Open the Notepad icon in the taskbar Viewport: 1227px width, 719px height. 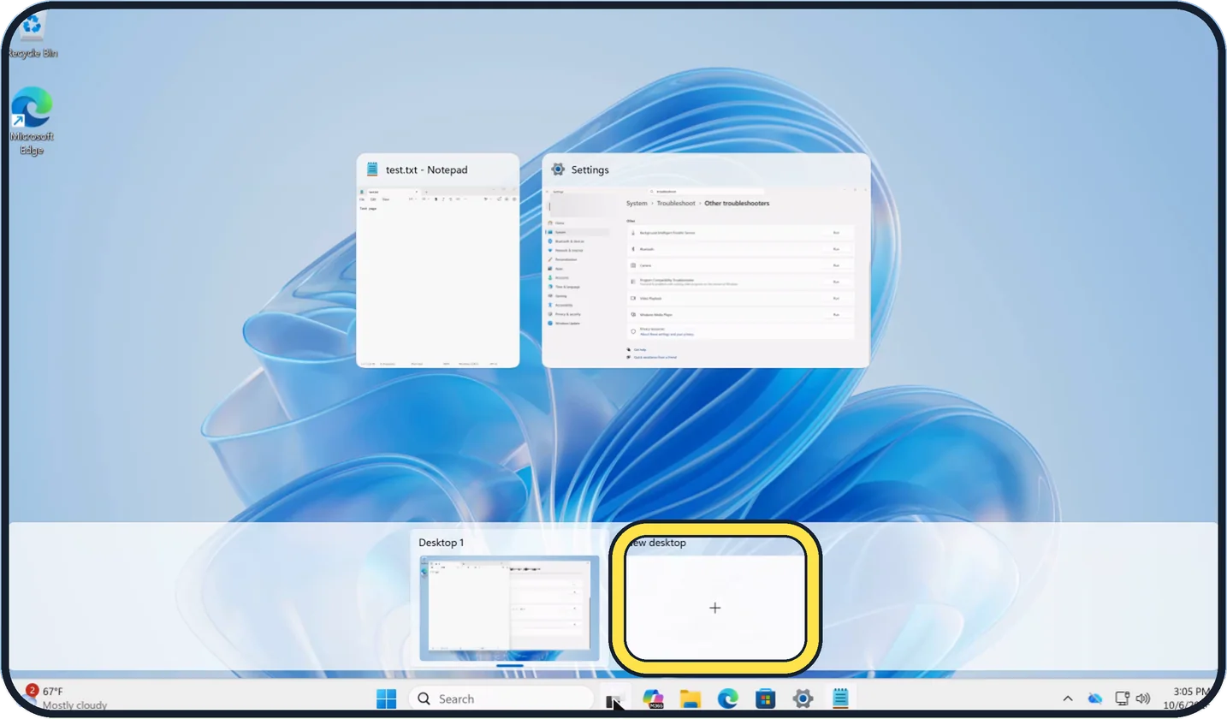click(839, 698)
